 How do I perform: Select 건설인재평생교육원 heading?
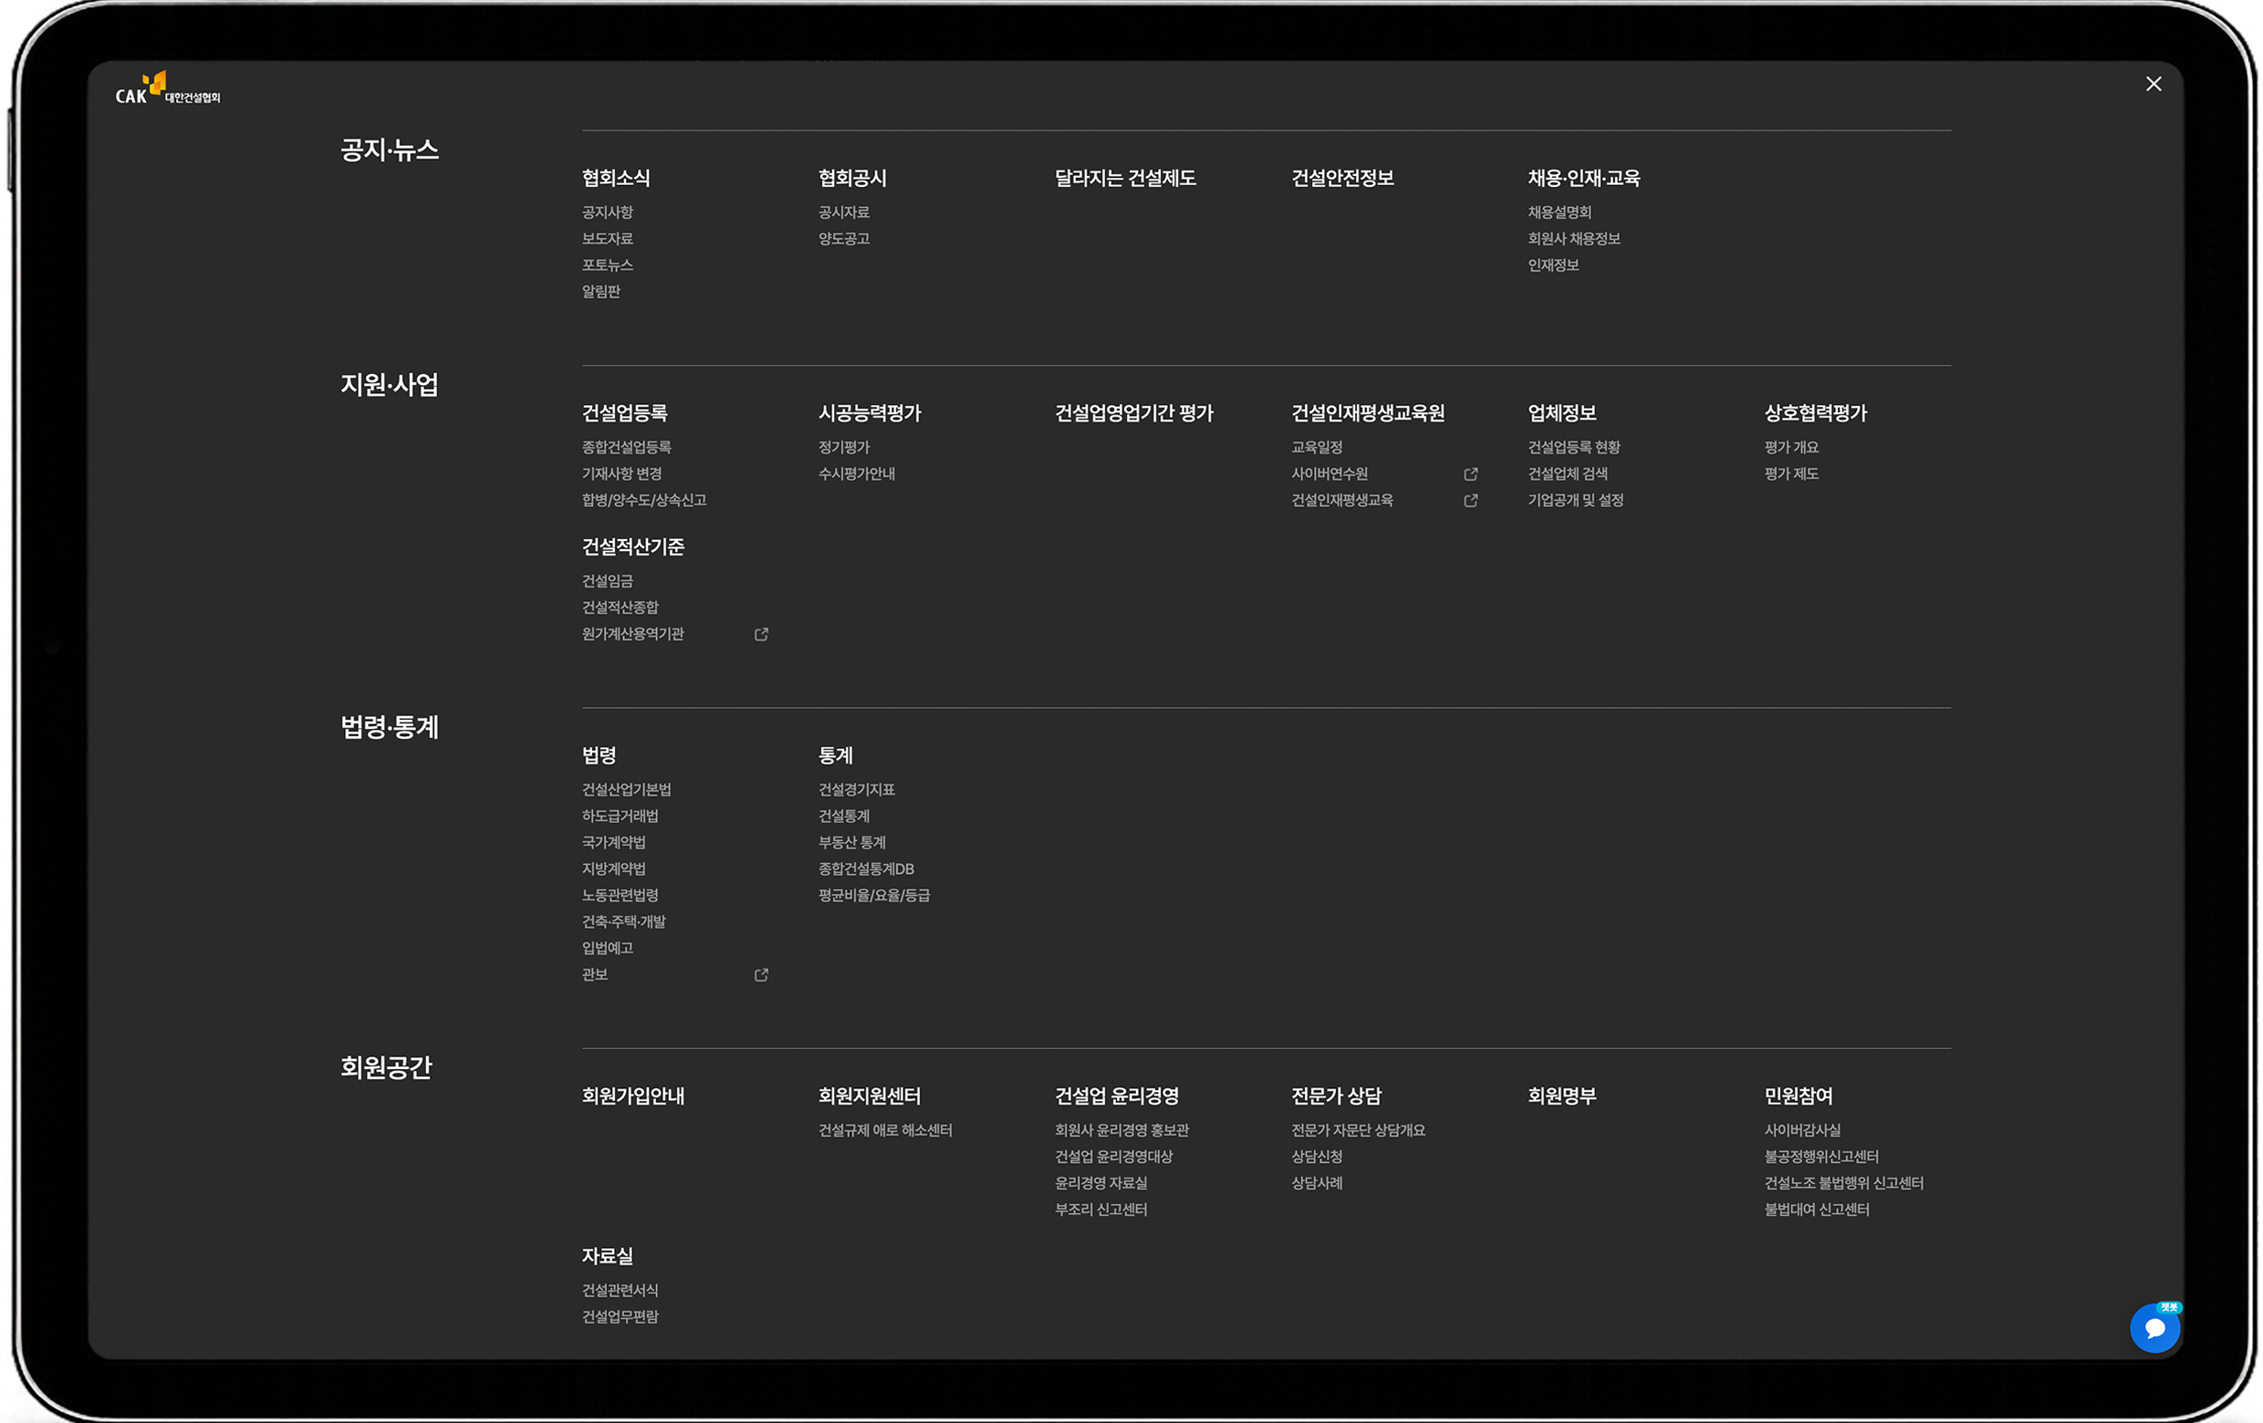pos(1368,413)
